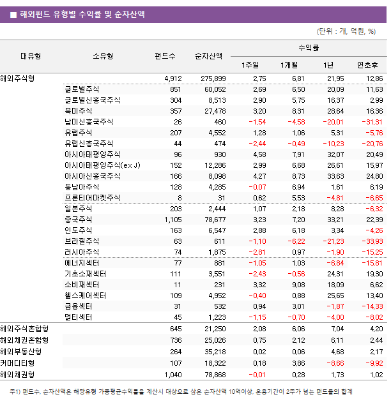The image size is (391, 397).
Task: Click the '유럽신흥국주식' row label
Action: click(x=89, y=144)
